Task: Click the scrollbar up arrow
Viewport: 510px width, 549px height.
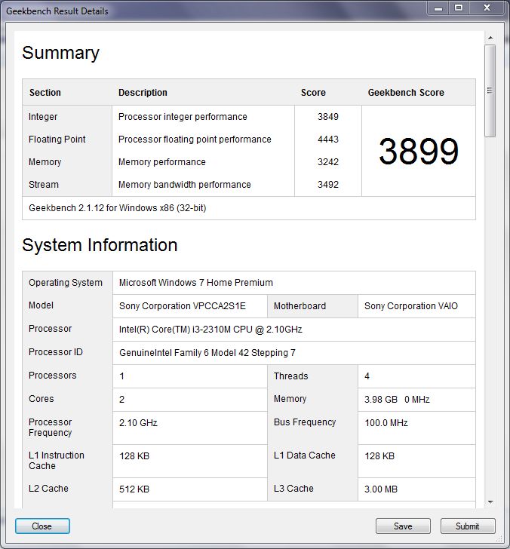Action: pyautogui.click(x=490, y=38)
